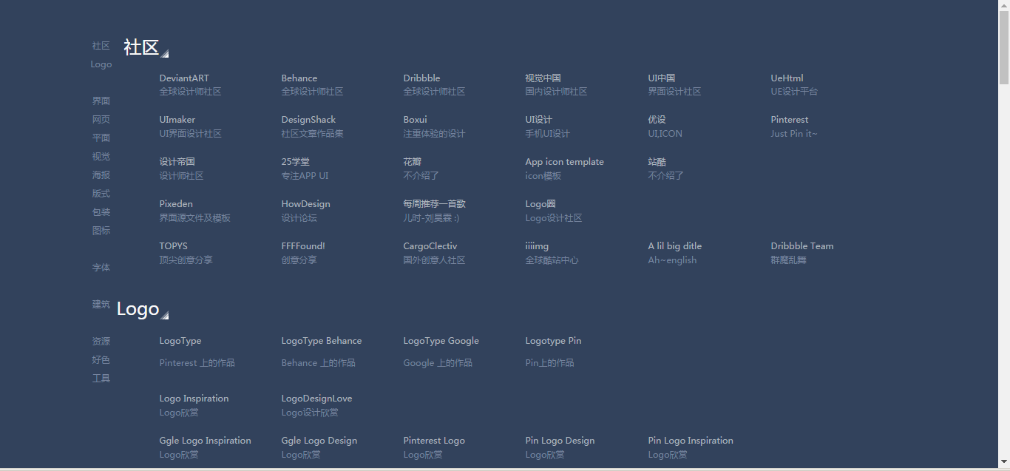
Task: Open the Behance community link
Action: (x=299, y=78)
